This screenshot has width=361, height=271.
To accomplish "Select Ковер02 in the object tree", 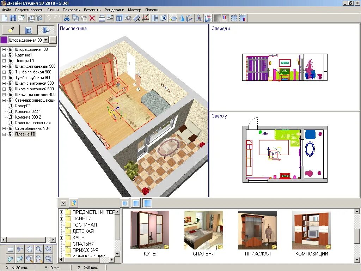I will [23, 106].
